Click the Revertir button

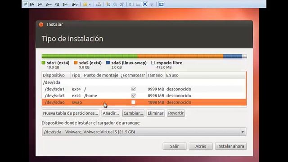point(176,113)
